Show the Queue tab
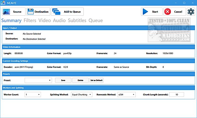Image resolution: width=197 pixels, height=118 pixels. point(96,21)
